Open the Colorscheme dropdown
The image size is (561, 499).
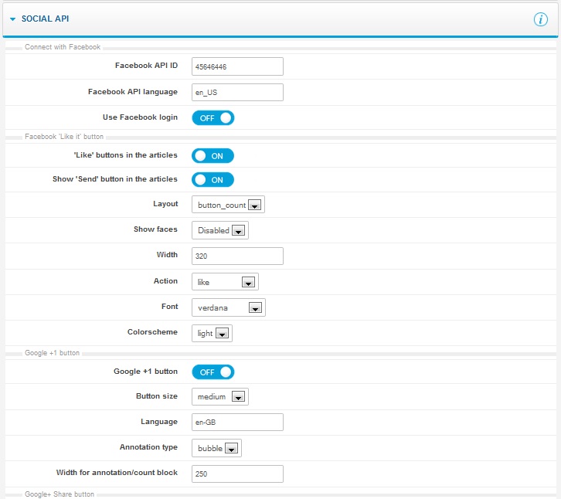(212, 334)
